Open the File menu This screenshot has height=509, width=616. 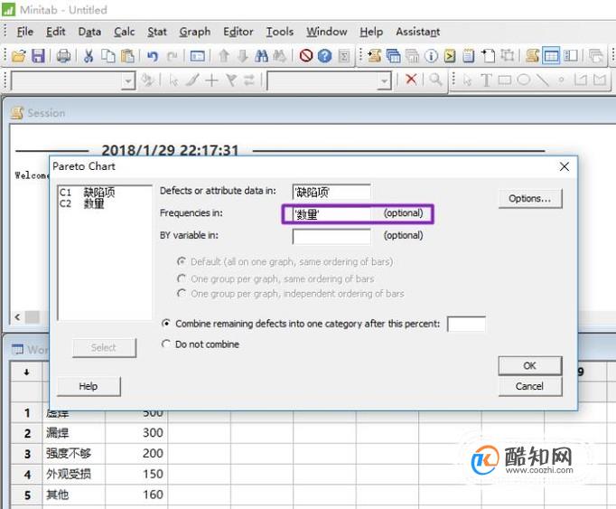[x=24, y=32]
